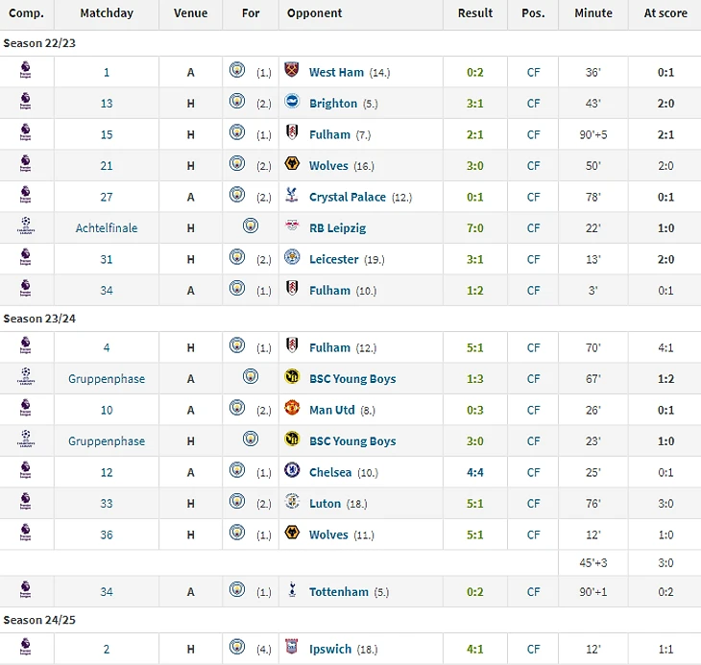The image size is (701, 665).
Task: Click Premier League logo in matchday 1 row
Action: [x=26, y=71]
